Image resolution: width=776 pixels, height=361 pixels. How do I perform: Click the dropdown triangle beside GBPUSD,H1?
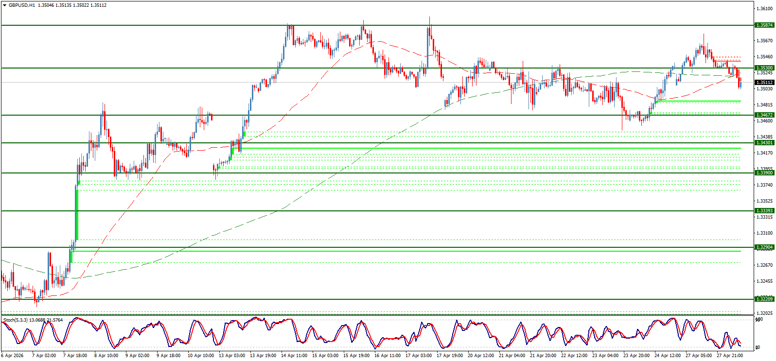coord(4,5)
